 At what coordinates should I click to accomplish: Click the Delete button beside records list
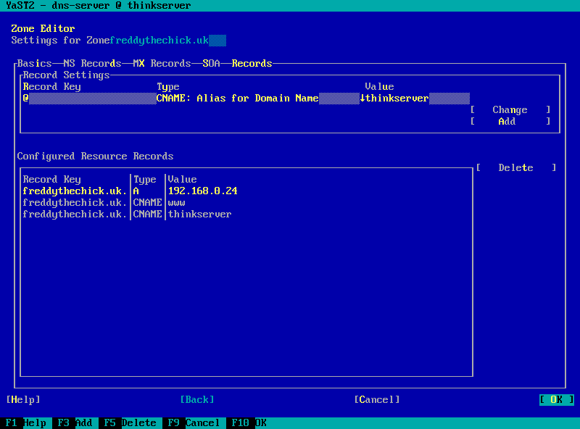coord(516,168)
